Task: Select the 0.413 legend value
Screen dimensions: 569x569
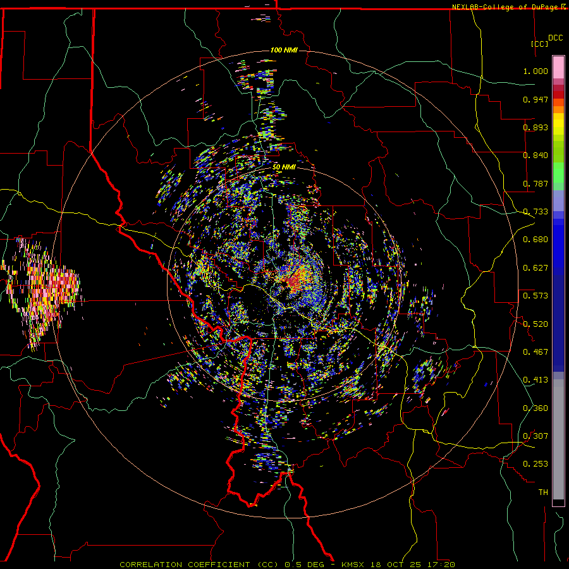Action: 535,380
